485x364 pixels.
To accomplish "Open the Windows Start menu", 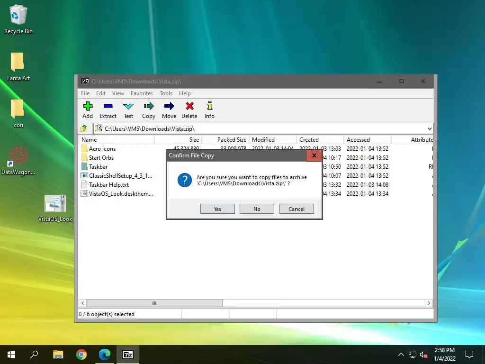I will pos(11,355).
